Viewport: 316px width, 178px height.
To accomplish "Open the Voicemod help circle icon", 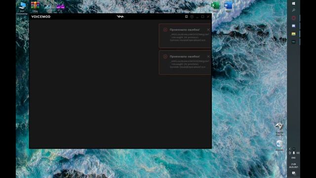I will (x=192, y=16).
